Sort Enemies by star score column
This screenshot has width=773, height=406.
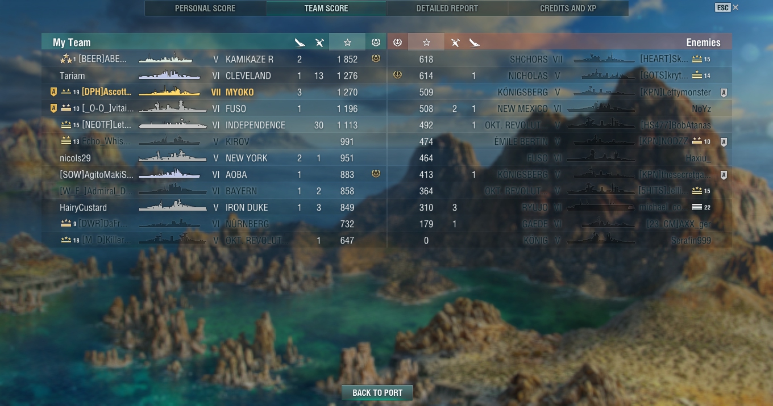point(426,43)
